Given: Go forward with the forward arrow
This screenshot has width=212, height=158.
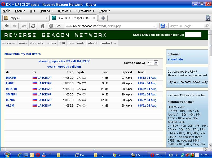Looking at the screenshot, I should coord(15,26).
